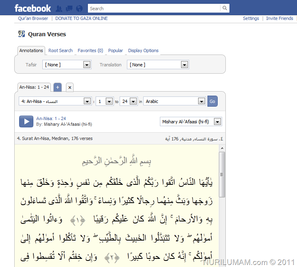Click into the Facebook Search field
This screenshot has width=297, height=267.
[154, 8]
